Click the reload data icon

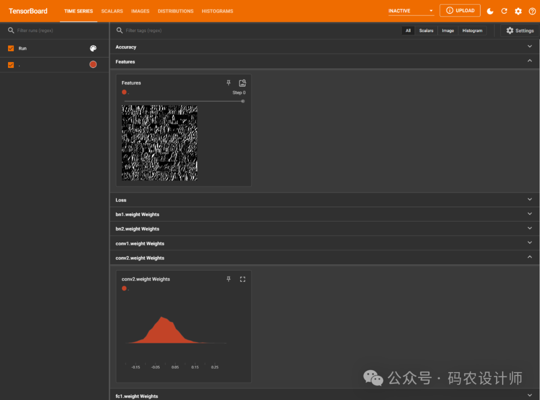(504, 11)
